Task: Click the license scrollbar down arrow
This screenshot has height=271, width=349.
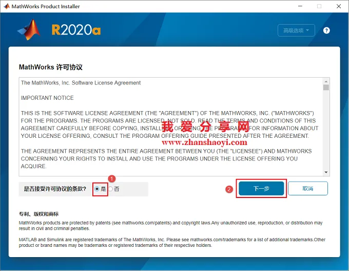Action: (326, 172)
